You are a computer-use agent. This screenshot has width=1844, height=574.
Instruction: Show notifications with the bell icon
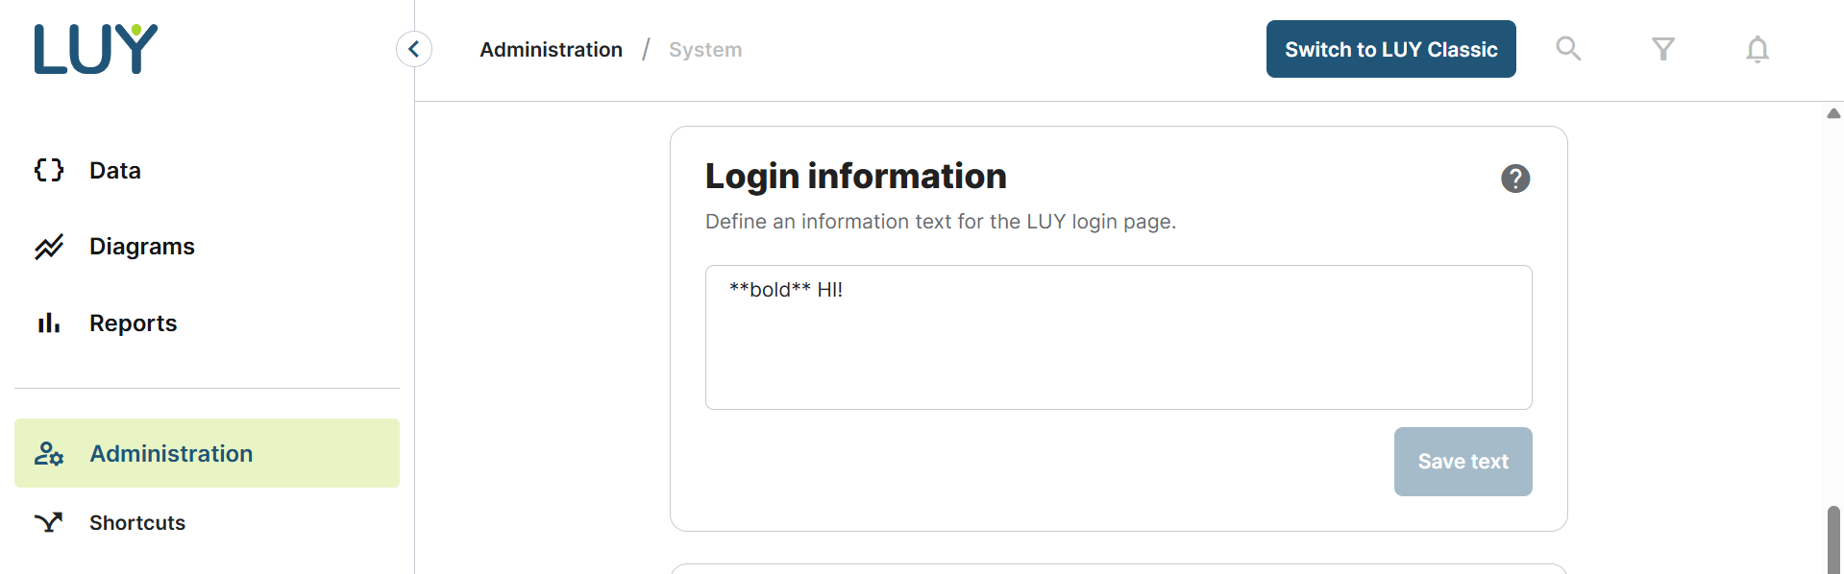coord(1757,49)
